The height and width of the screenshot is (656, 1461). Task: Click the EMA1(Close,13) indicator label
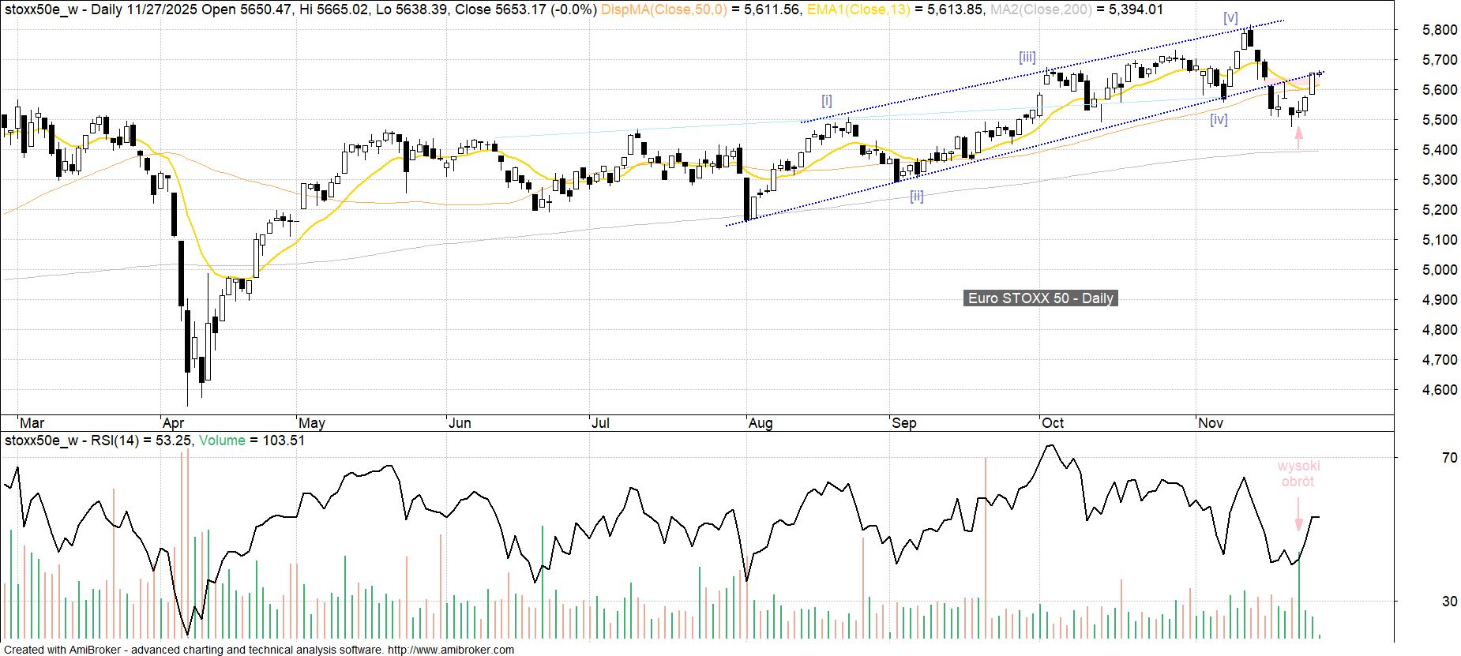858,9
